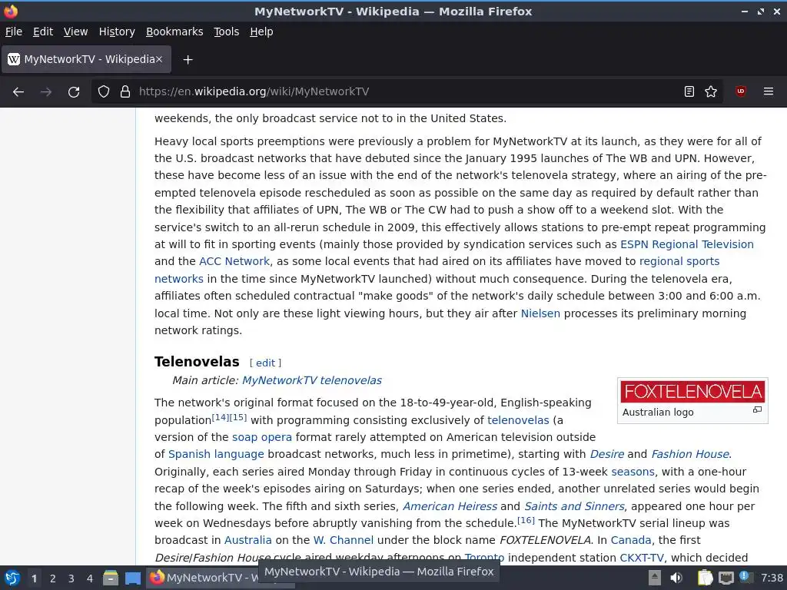
Task: Click the taskbar clock
Action: 772,578
